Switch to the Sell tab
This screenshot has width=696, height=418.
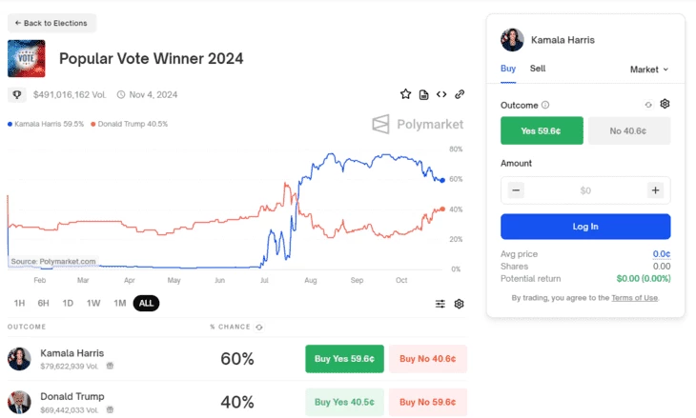point(538,69)
